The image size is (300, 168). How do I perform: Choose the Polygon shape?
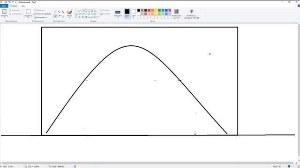[x=92, y=11]
